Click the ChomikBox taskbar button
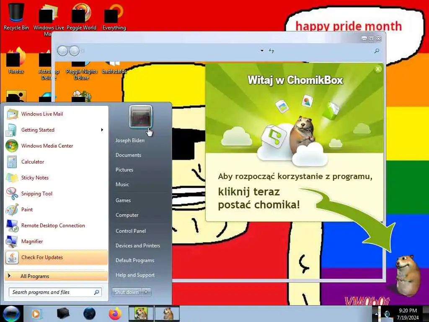Image resolution: width=429 pixels, height=322 pixels. [141, 314]
